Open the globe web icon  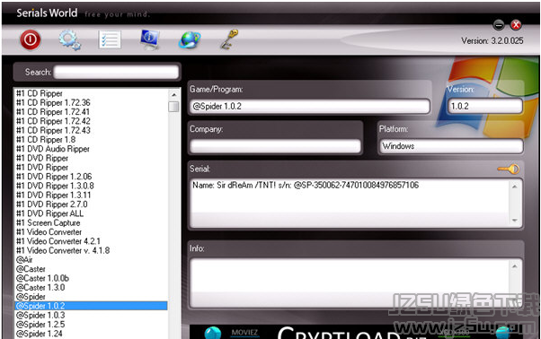190,39
